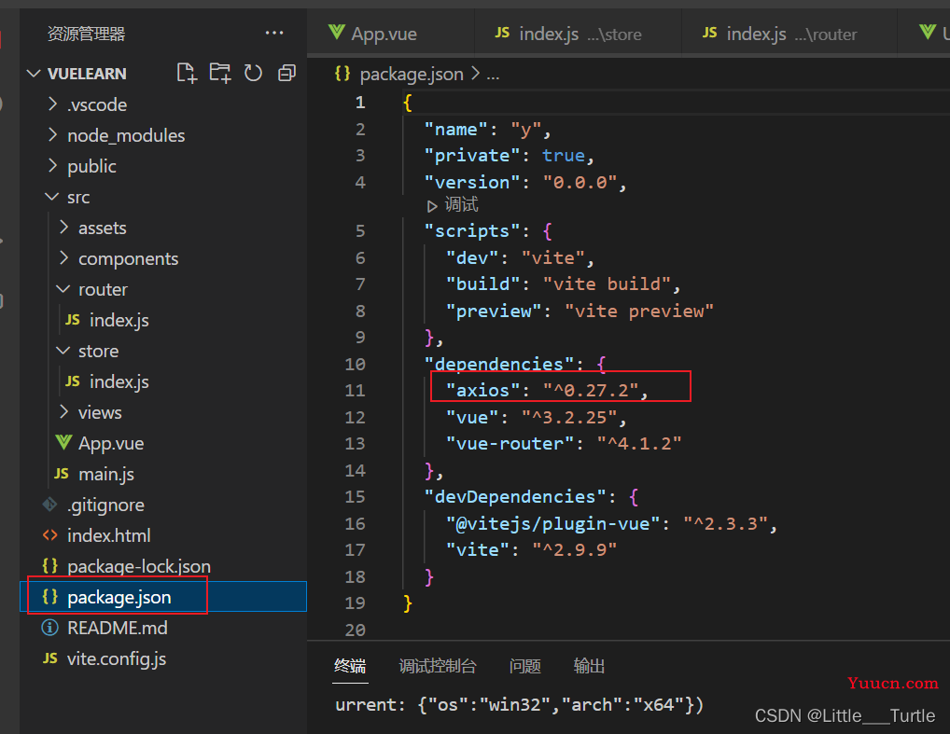The width and height of the screenshot is (950, 734).
Task: Click line number 10 in the gutter
Action: pyautogui.click(x=355, y=364)
